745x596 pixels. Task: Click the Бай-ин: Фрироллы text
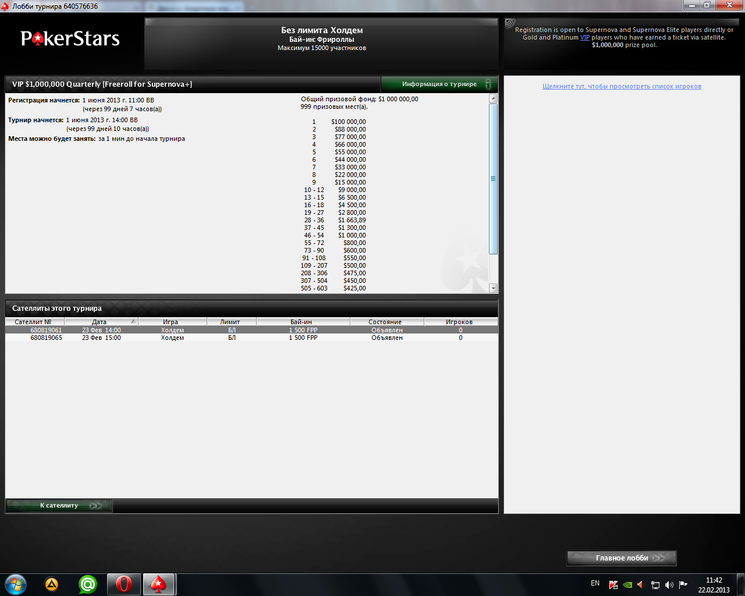(x=322, y=40)
